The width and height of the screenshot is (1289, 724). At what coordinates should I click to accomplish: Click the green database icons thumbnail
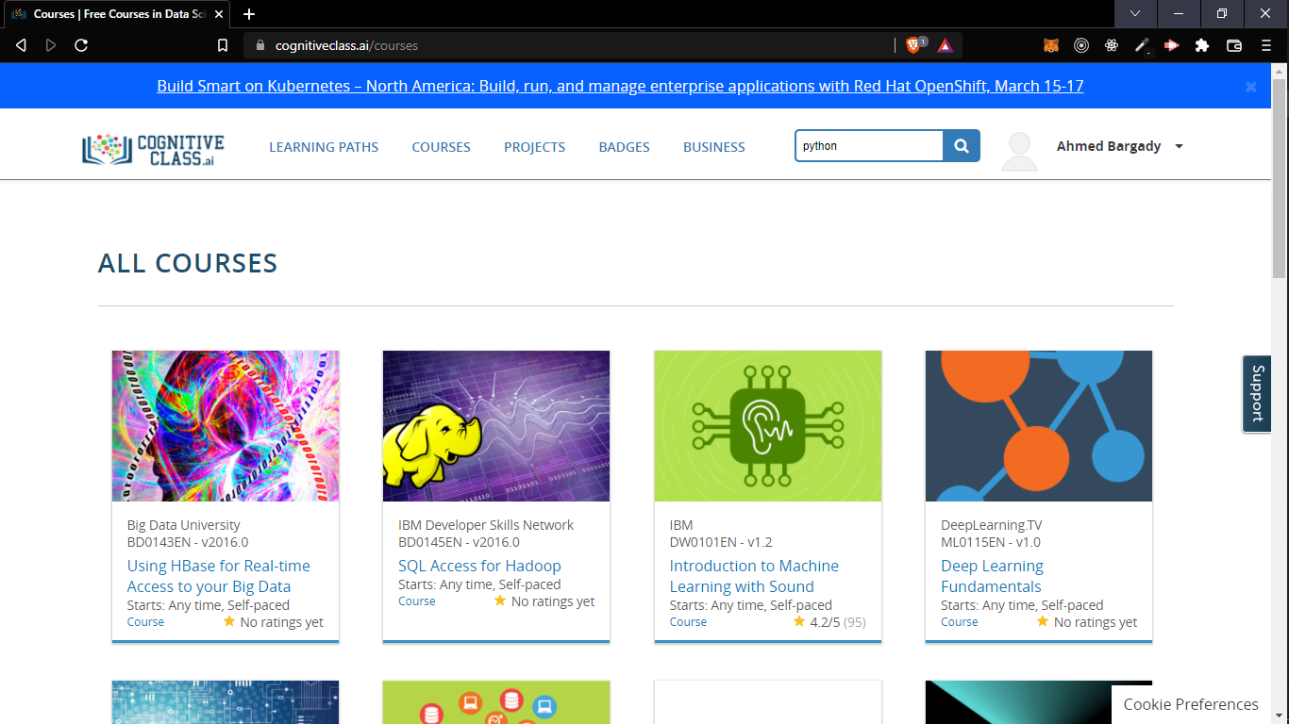coord(496,702)
